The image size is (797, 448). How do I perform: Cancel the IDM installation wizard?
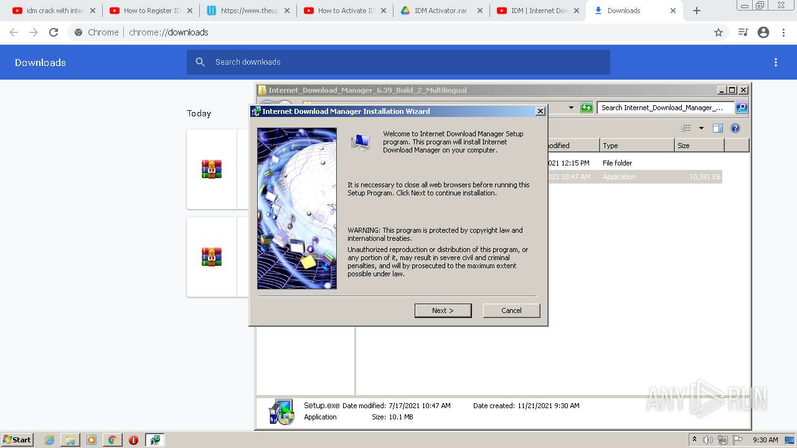pyautogui.click(x=511, y=310)
